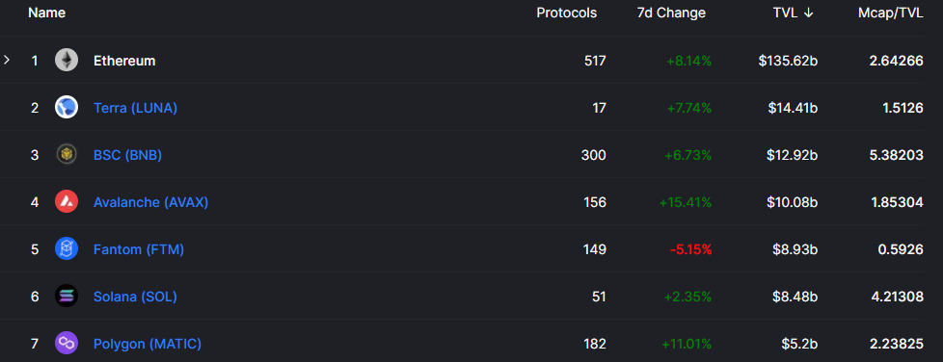Open the Polygon (MATIC) chain link
The image size is (943, 362).
(x=148, y=344)
